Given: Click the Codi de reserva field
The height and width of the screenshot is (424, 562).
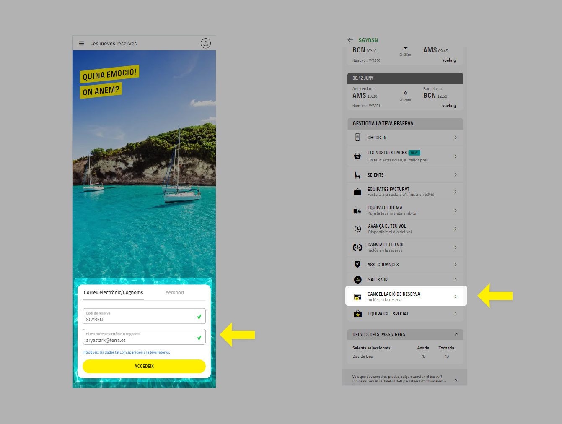Looking at the screenshot, I should (140, 317).
